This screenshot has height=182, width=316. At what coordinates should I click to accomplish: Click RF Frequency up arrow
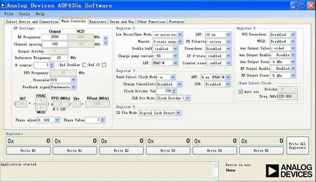tap(105, 39)
